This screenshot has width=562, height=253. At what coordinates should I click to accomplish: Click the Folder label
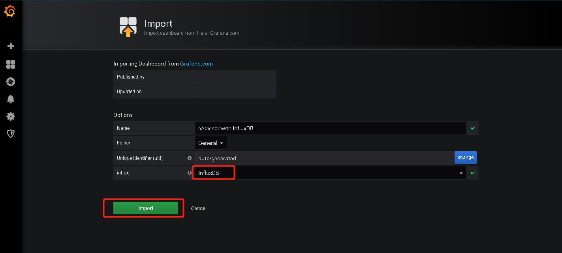124,143
